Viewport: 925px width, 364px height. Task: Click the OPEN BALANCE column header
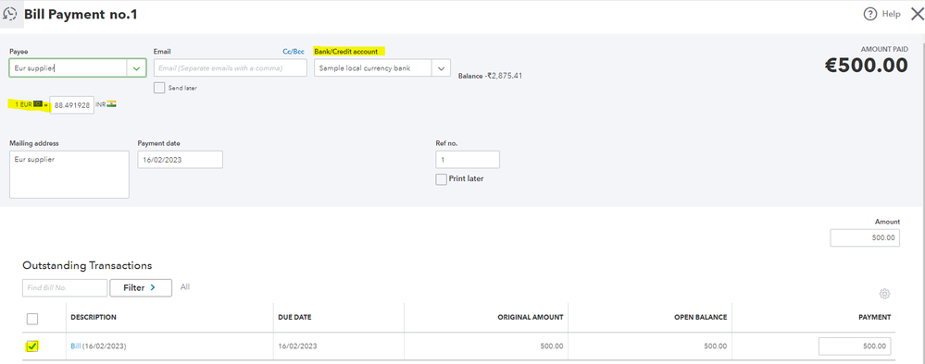pyautogui.click(x=700, y=318)
